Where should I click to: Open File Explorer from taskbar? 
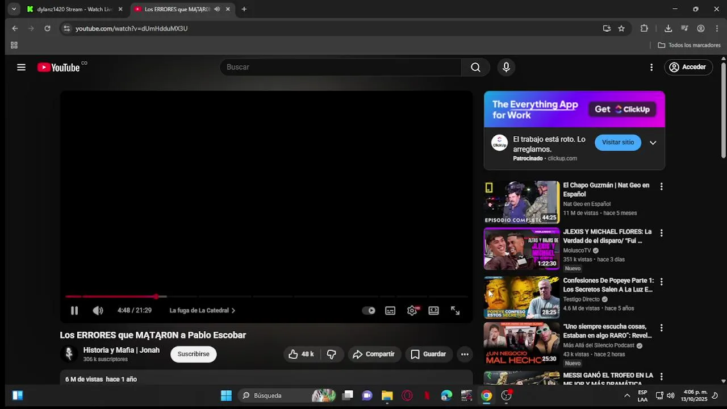click(x=387, y=395)
